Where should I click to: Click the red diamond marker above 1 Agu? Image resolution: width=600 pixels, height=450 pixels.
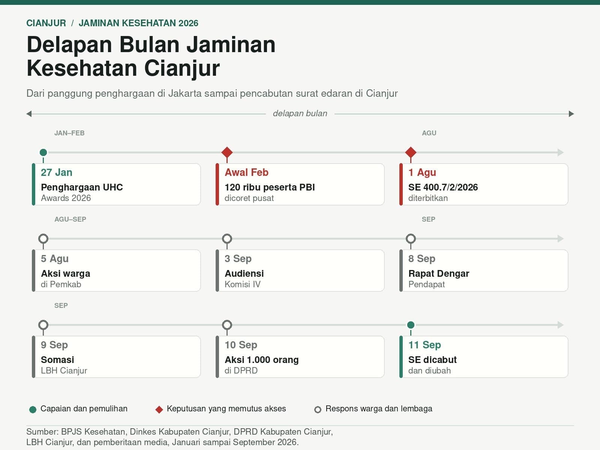411,152
